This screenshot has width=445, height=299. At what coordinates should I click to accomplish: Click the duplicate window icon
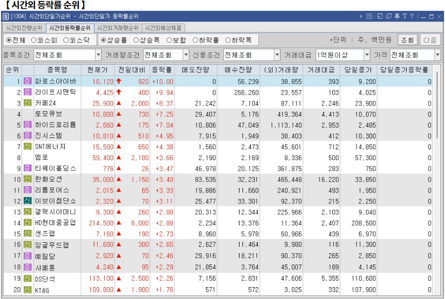pos(389,16)
